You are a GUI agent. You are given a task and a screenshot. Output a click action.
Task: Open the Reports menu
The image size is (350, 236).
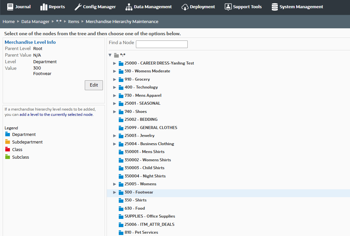tap(52, 7)
